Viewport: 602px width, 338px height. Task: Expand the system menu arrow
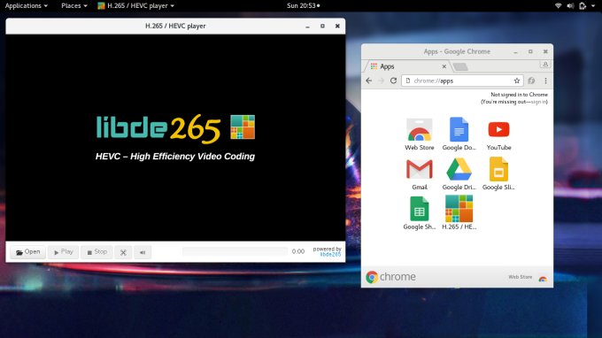tap(593, 6)
